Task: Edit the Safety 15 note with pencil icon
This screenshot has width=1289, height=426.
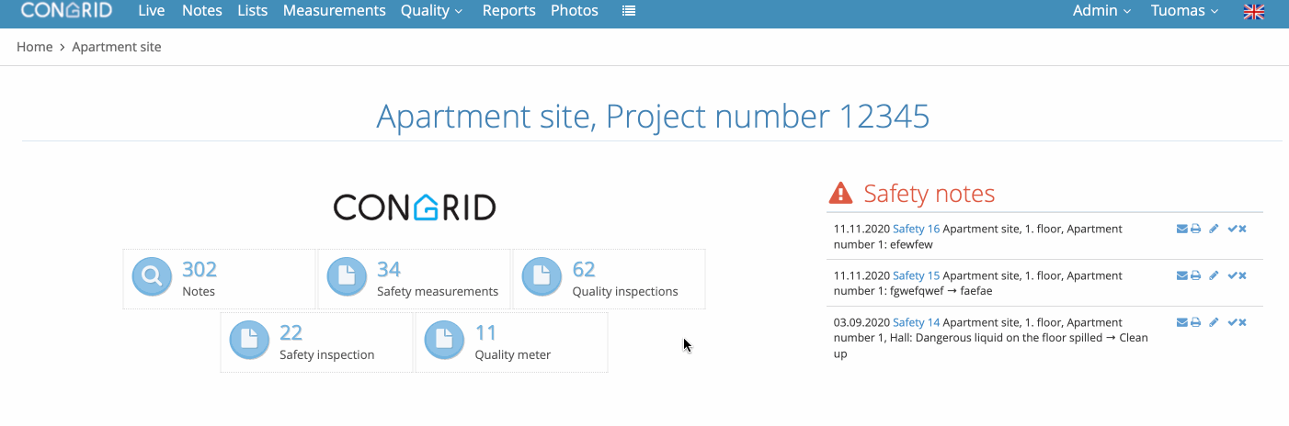Action: pyautogui.click(x=1214, y=275)
